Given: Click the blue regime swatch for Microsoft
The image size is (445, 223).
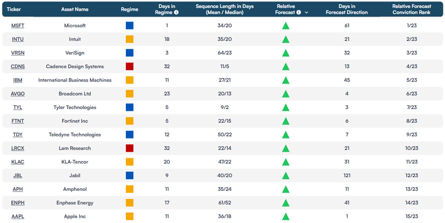Looking at the screenshot, I should [x=130, y=25].
